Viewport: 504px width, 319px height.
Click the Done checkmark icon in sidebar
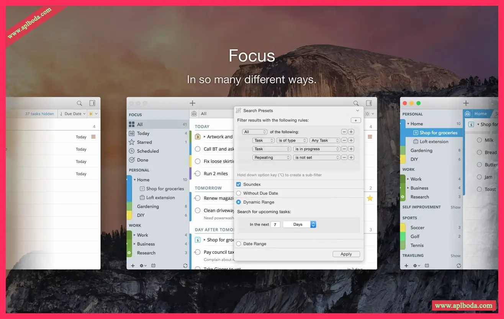[x=132, y=160]
